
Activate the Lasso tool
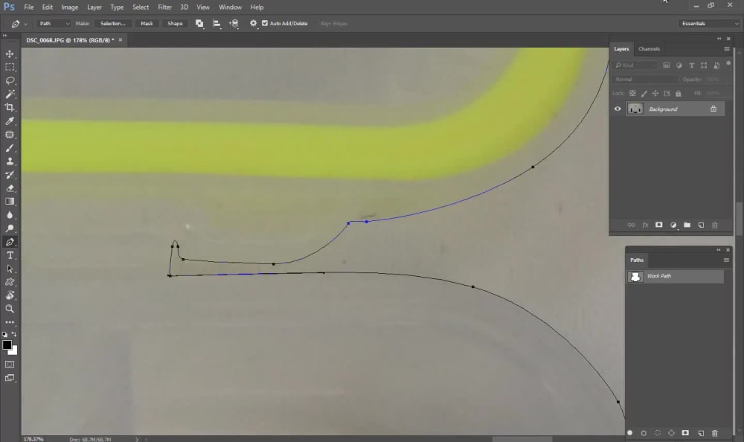(10, 80)
